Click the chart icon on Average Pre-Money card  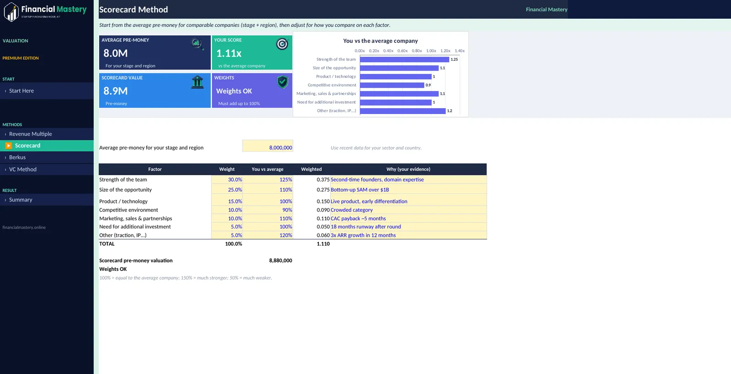click(197, 43)
